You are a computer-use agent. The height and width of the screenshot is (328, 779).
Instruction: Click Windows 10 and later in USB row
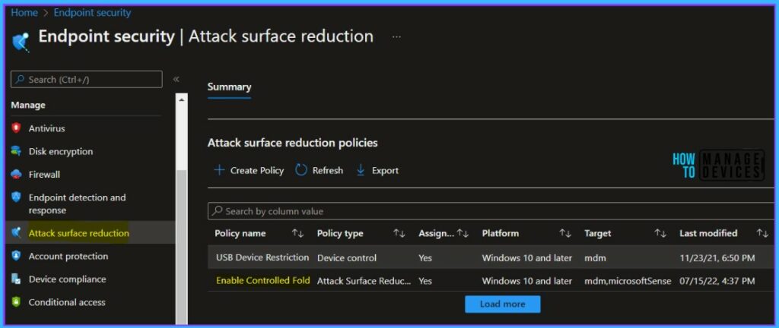pyautogui.click(x=527, y=257)
